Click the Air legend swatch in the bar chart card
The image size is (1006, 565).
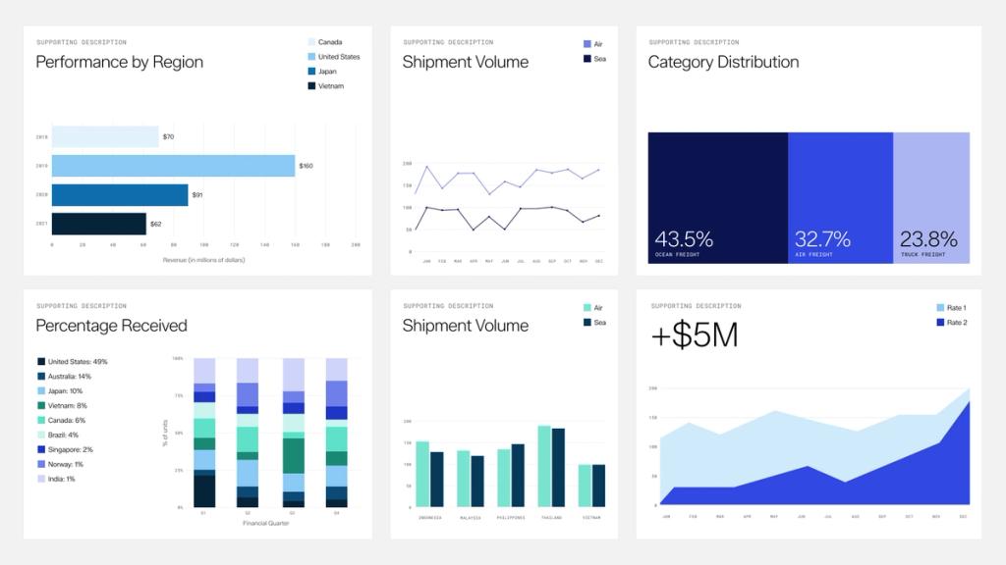[x=587, y=308]
